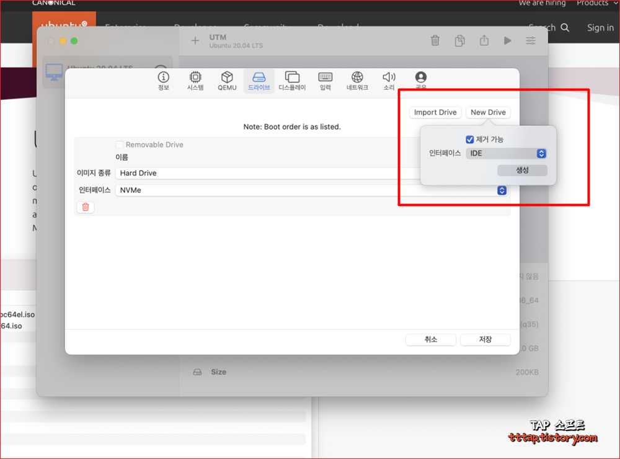Toggle the Removable Drive checkbox

pos(120,145)
